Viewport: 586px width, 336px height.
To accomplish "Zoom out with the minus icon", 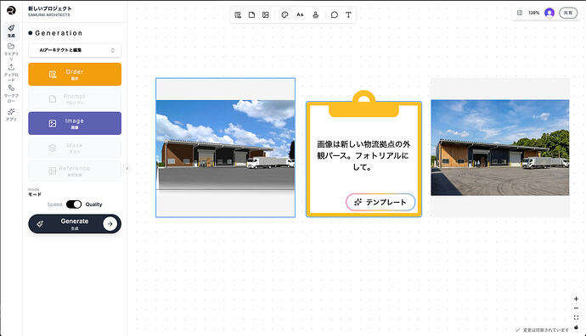I will coord(576,308).
